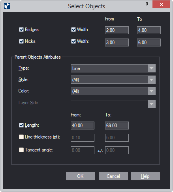Open the Type dropdown showing Line
This screenshot has width=173, height=192.
113,68
